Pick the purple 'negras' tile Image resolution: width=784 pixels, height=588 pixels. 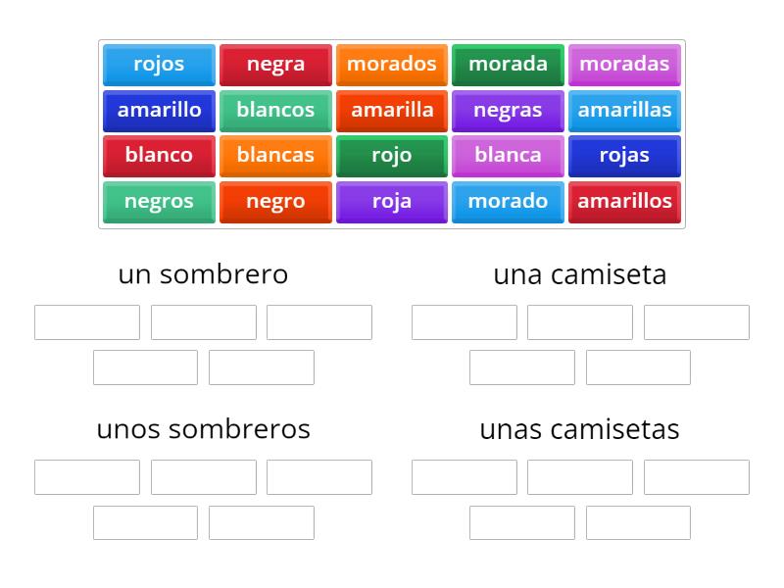[x=508, y=111]
